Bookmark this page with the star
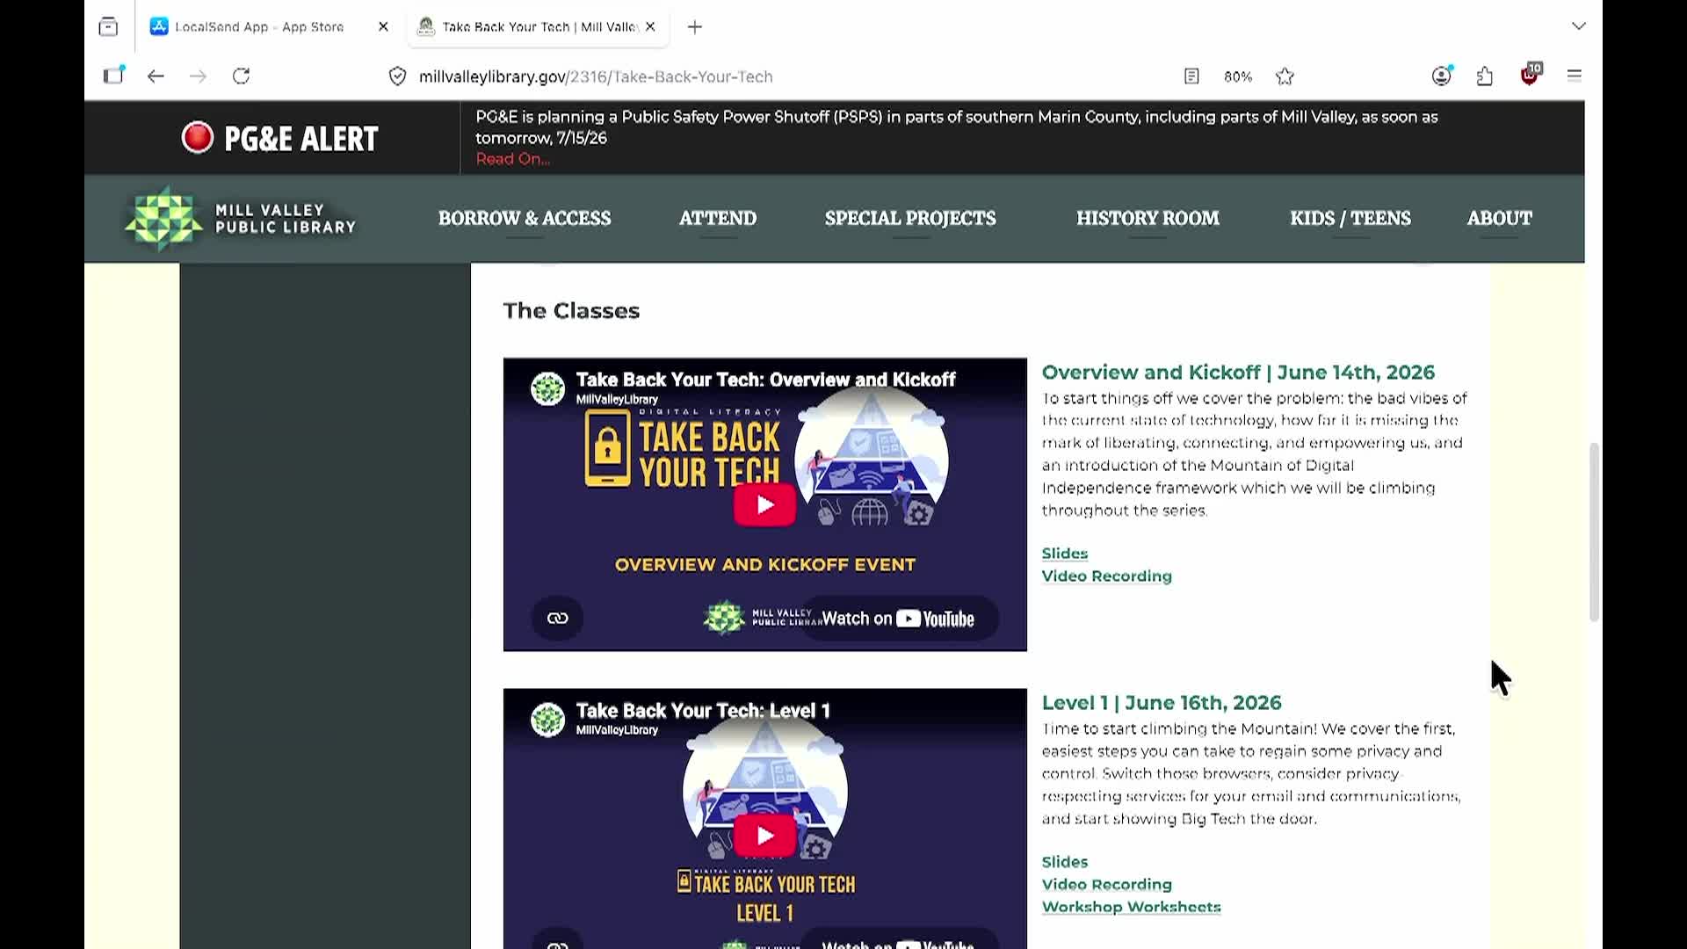 pos(1285,76)
